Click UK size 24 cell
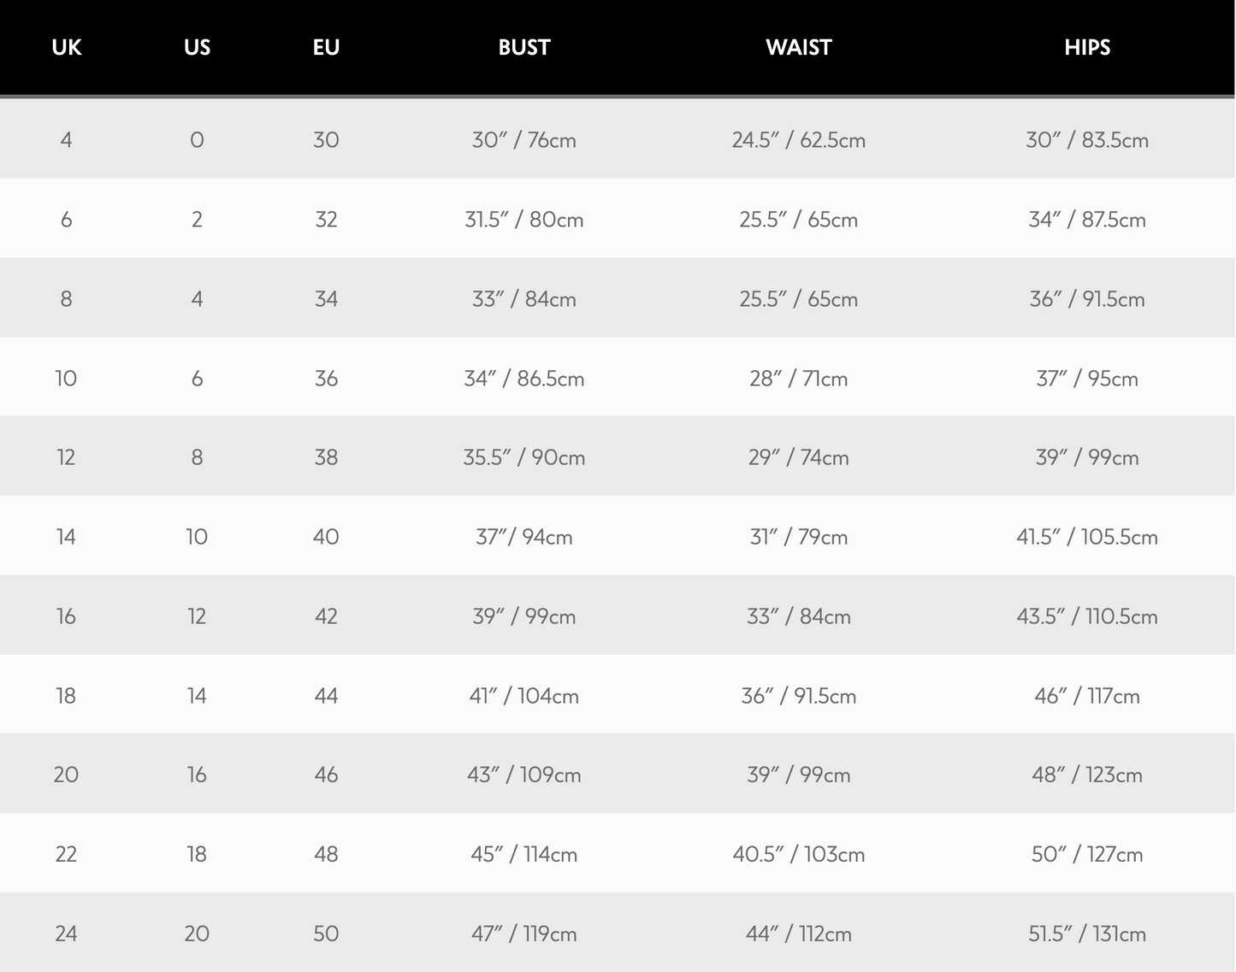Image resolution: width=1236 pixels, height=972 pixels. 66,934
